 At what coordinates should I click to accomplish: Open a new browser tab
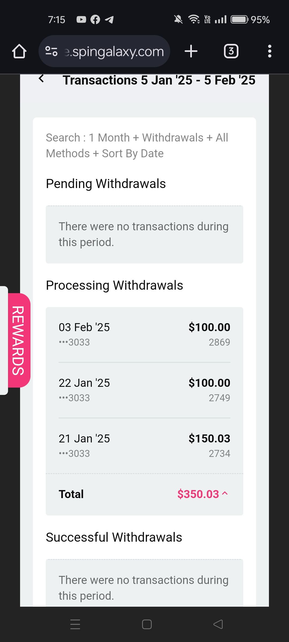click(x=191, y=51)
